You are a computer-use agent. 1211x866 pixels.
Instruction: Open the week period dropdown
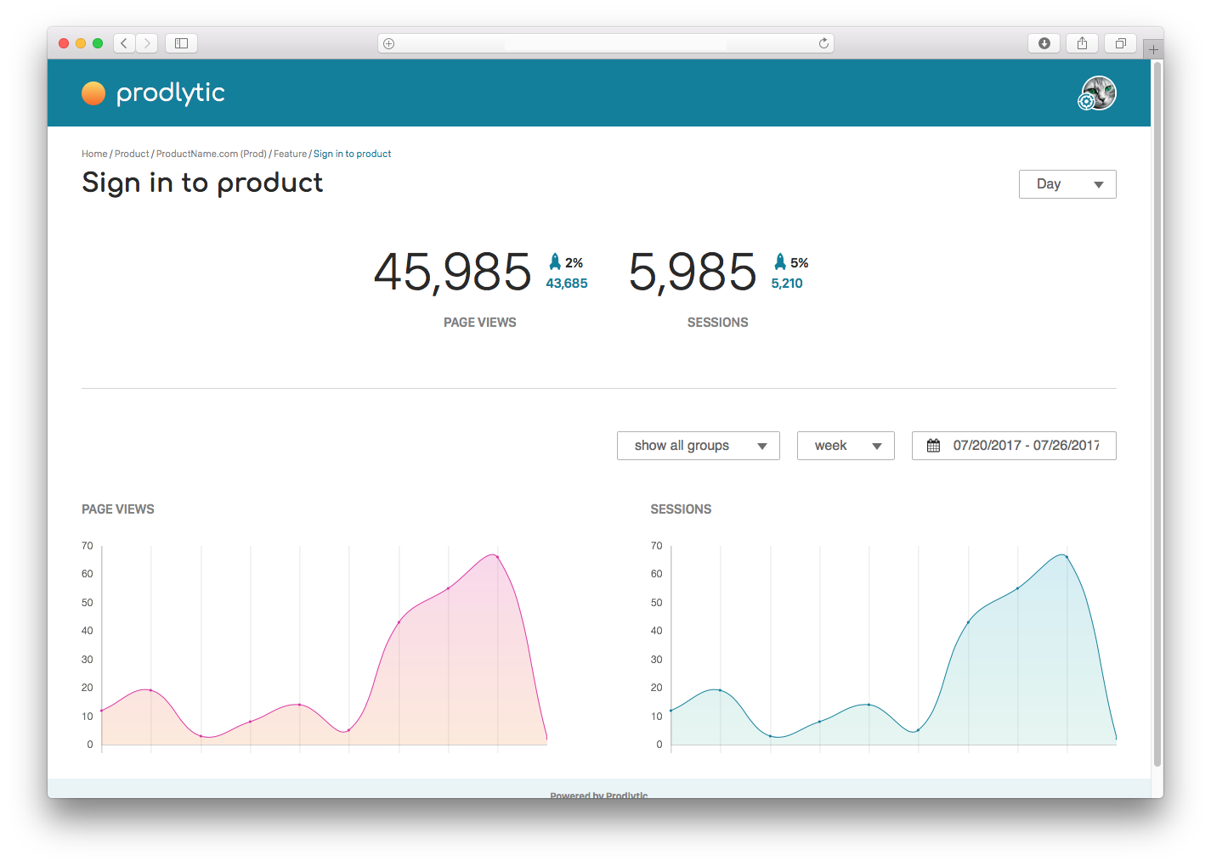846,446
